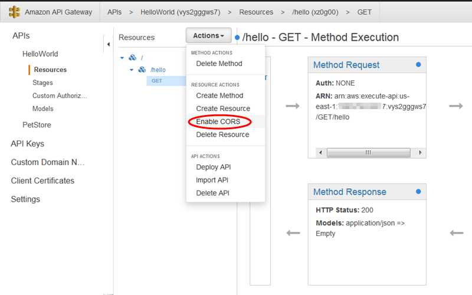The image size is (472, 295).
Task: Click the Method Request horizontal scrollbar thumb
Action: pos(368,153)
